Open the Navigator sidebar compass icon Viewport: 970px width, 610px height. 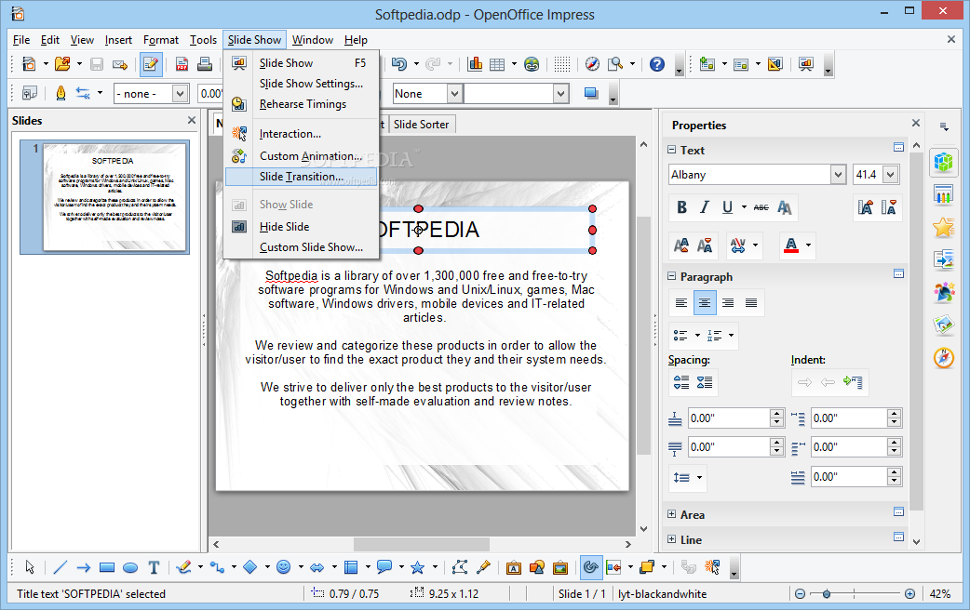[943, 357]
